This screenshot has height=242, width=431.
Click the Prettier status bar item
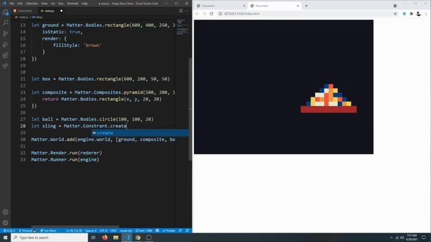click(168, 231)
